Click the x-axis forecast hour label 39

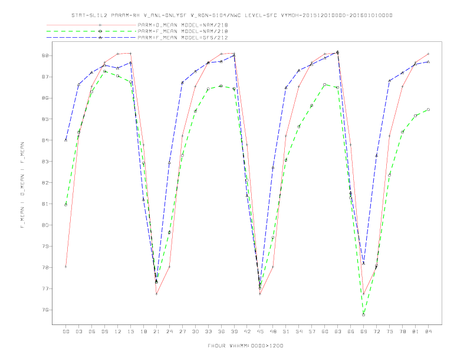tap(234, 332)
